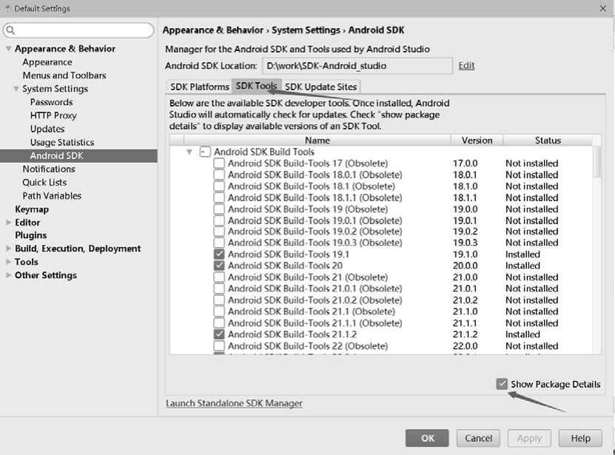Sort table by Name column header
Screen dimensions: 615x455
[317, 140]
